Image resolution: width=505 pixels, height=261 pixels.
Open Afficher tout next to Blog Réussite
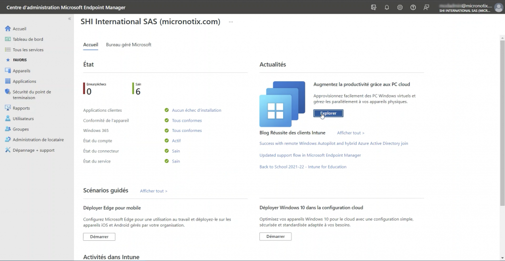click(351, 133)
